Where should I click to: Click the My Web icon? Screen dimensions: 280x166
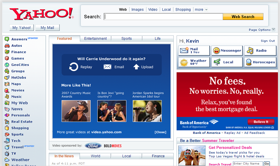click(x=7, y=103)
